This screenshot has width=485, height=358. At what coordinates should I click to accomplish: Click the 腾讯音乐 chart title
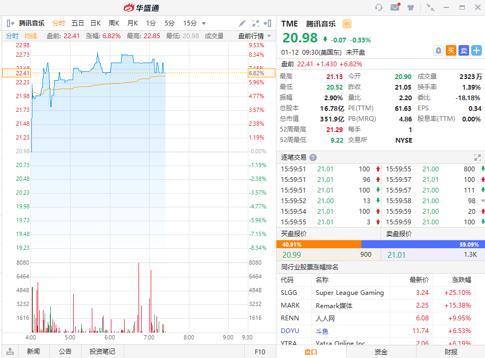31,23
